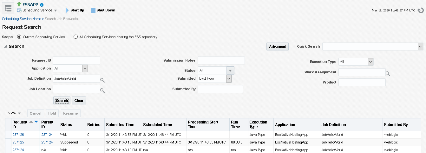The height and width of the screenshot is (153, 426).
Task: Focus the Submitted By field
Action: tap(220, 89)
